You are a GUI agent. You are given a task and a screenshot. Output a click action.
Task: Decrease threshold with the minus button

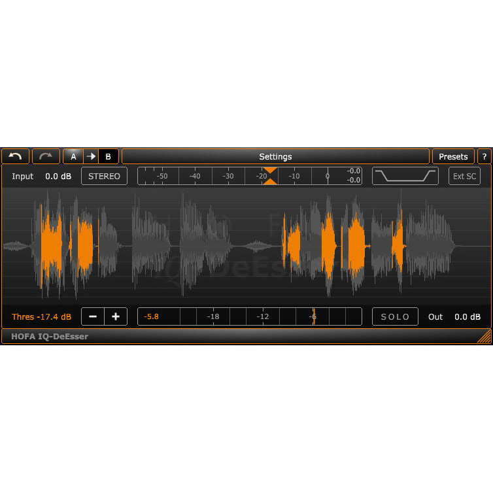point(93,316)
